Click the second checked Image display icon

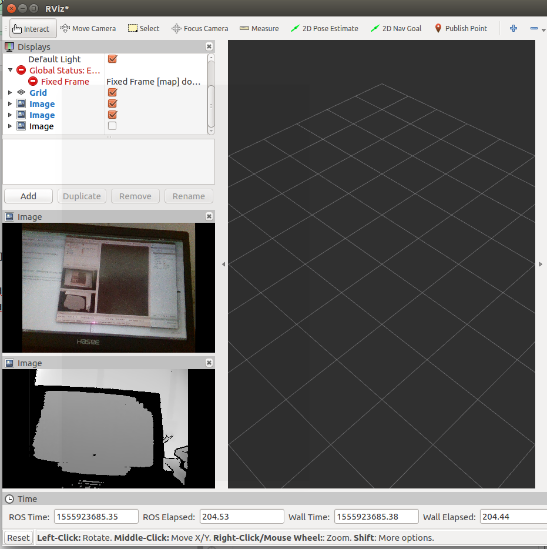click(x=21, y=115)
